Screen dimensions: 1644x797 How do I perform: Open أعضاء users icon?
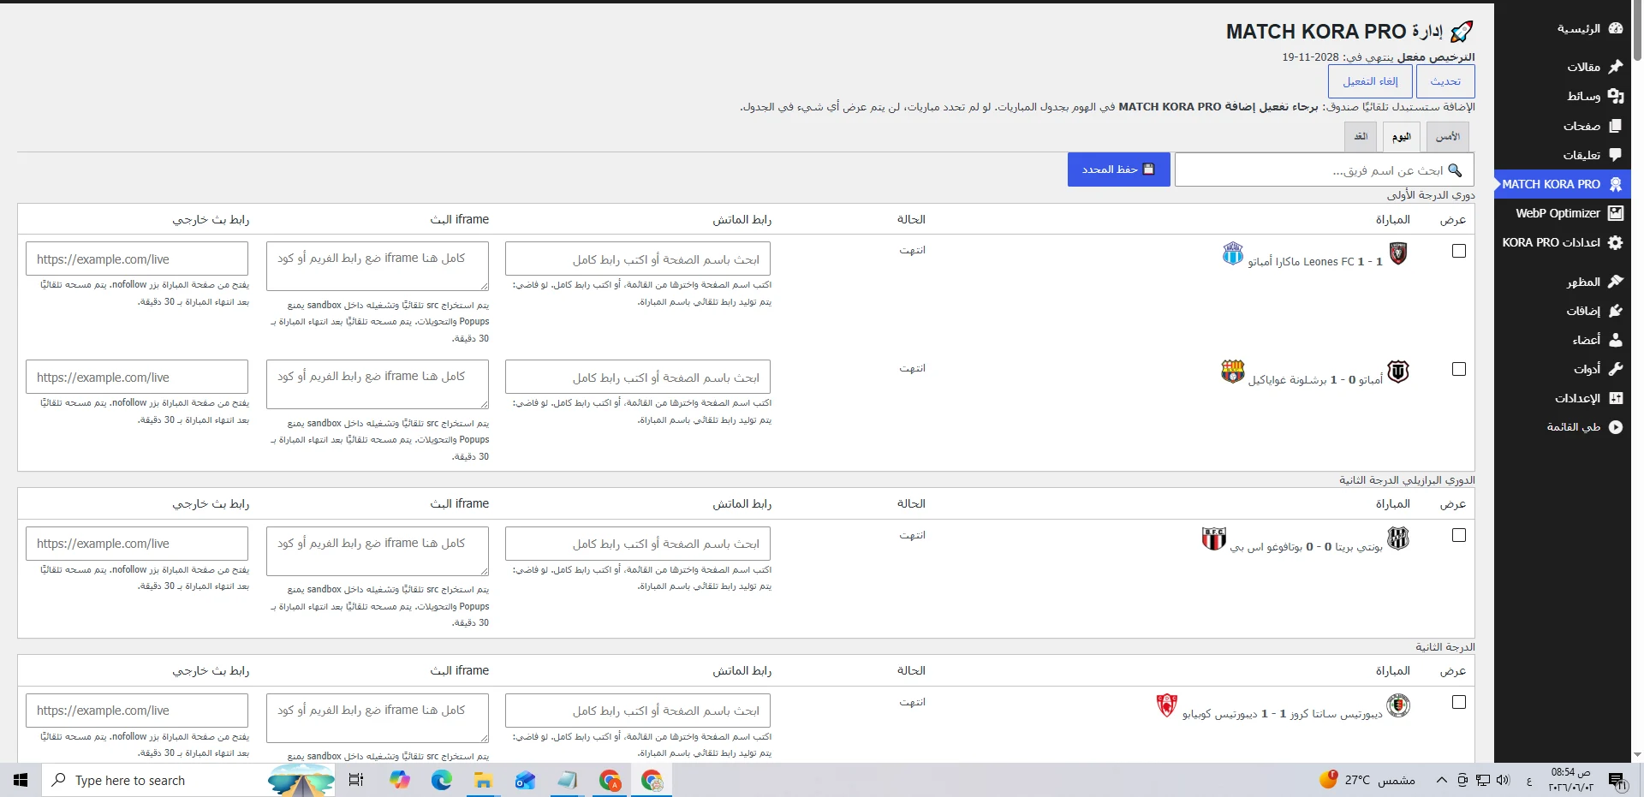[1615, 340]
